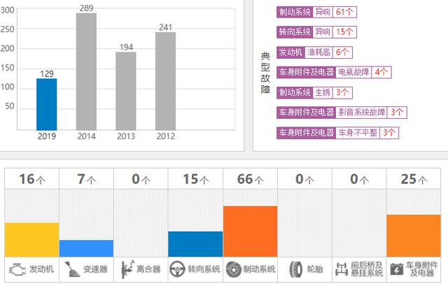Screen dimensions: 448x284
Task: Click the orange 车身附件及电器 bar showing 25个
Action: click(414, 236)
